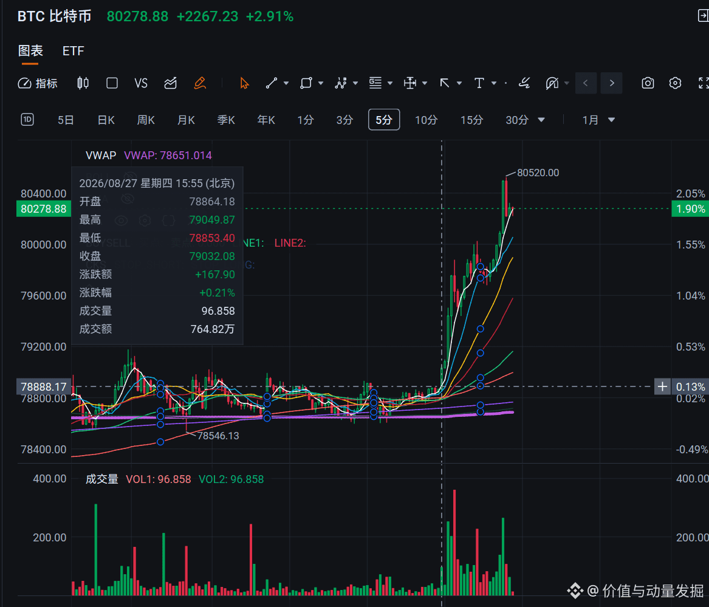Click the VOL2: 96.858 label
The height and width of the screenshot is (607, 709).
pos(231,479)
